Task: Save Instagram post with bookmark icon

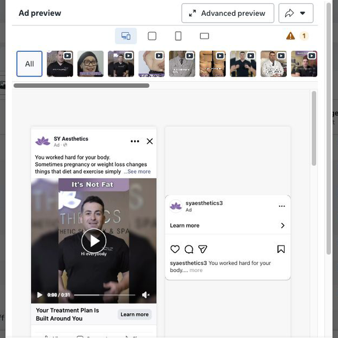Action: click(x=281, y=249)
